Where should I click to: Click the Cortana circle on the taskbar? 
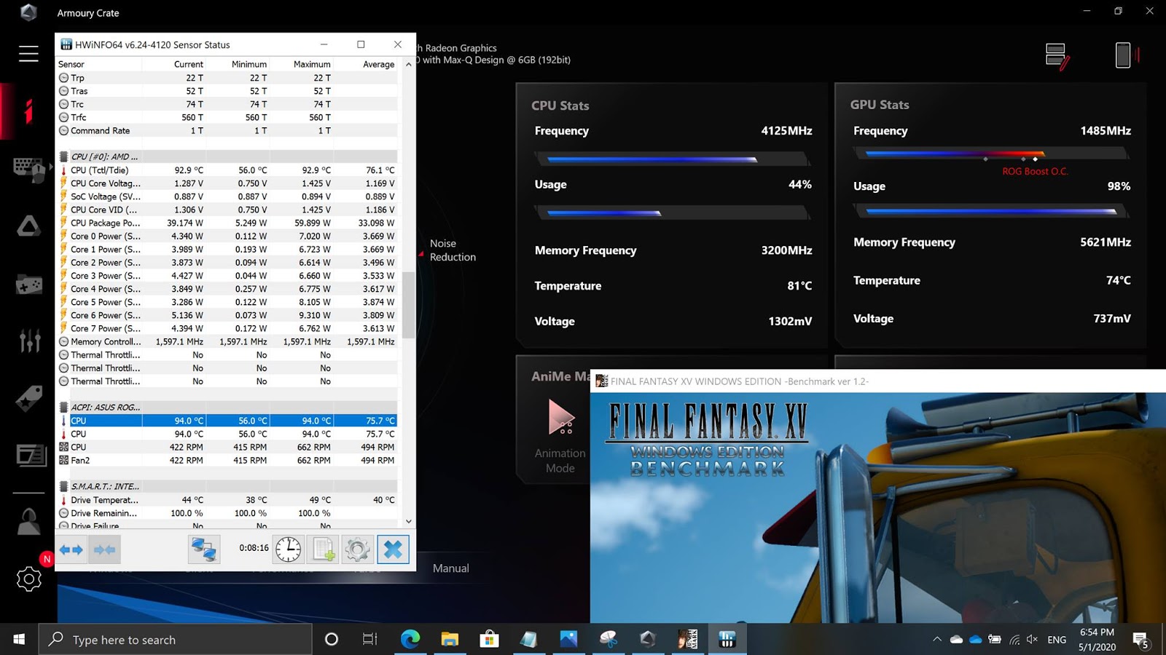[331, 639]
